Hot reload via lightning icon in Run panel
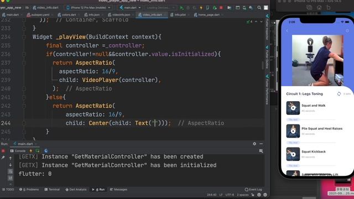 31,151
